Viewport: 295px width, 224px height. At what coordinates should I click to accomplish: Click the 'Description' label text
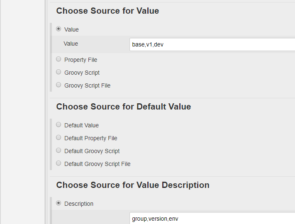coord(79,204)
